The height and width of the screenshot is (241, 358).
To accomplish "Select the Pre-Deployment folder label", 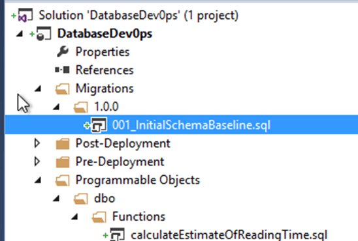I will [x=120, y=162].
